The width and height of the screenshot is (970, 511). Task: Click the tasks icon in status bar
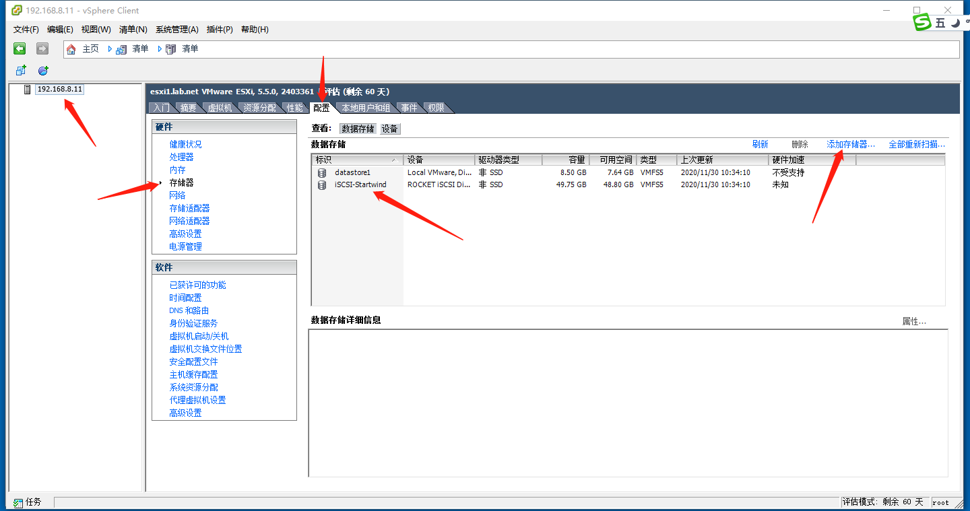(x=18, y=502)
